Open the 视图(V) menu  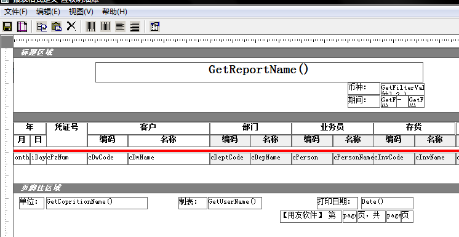[81, 12]
